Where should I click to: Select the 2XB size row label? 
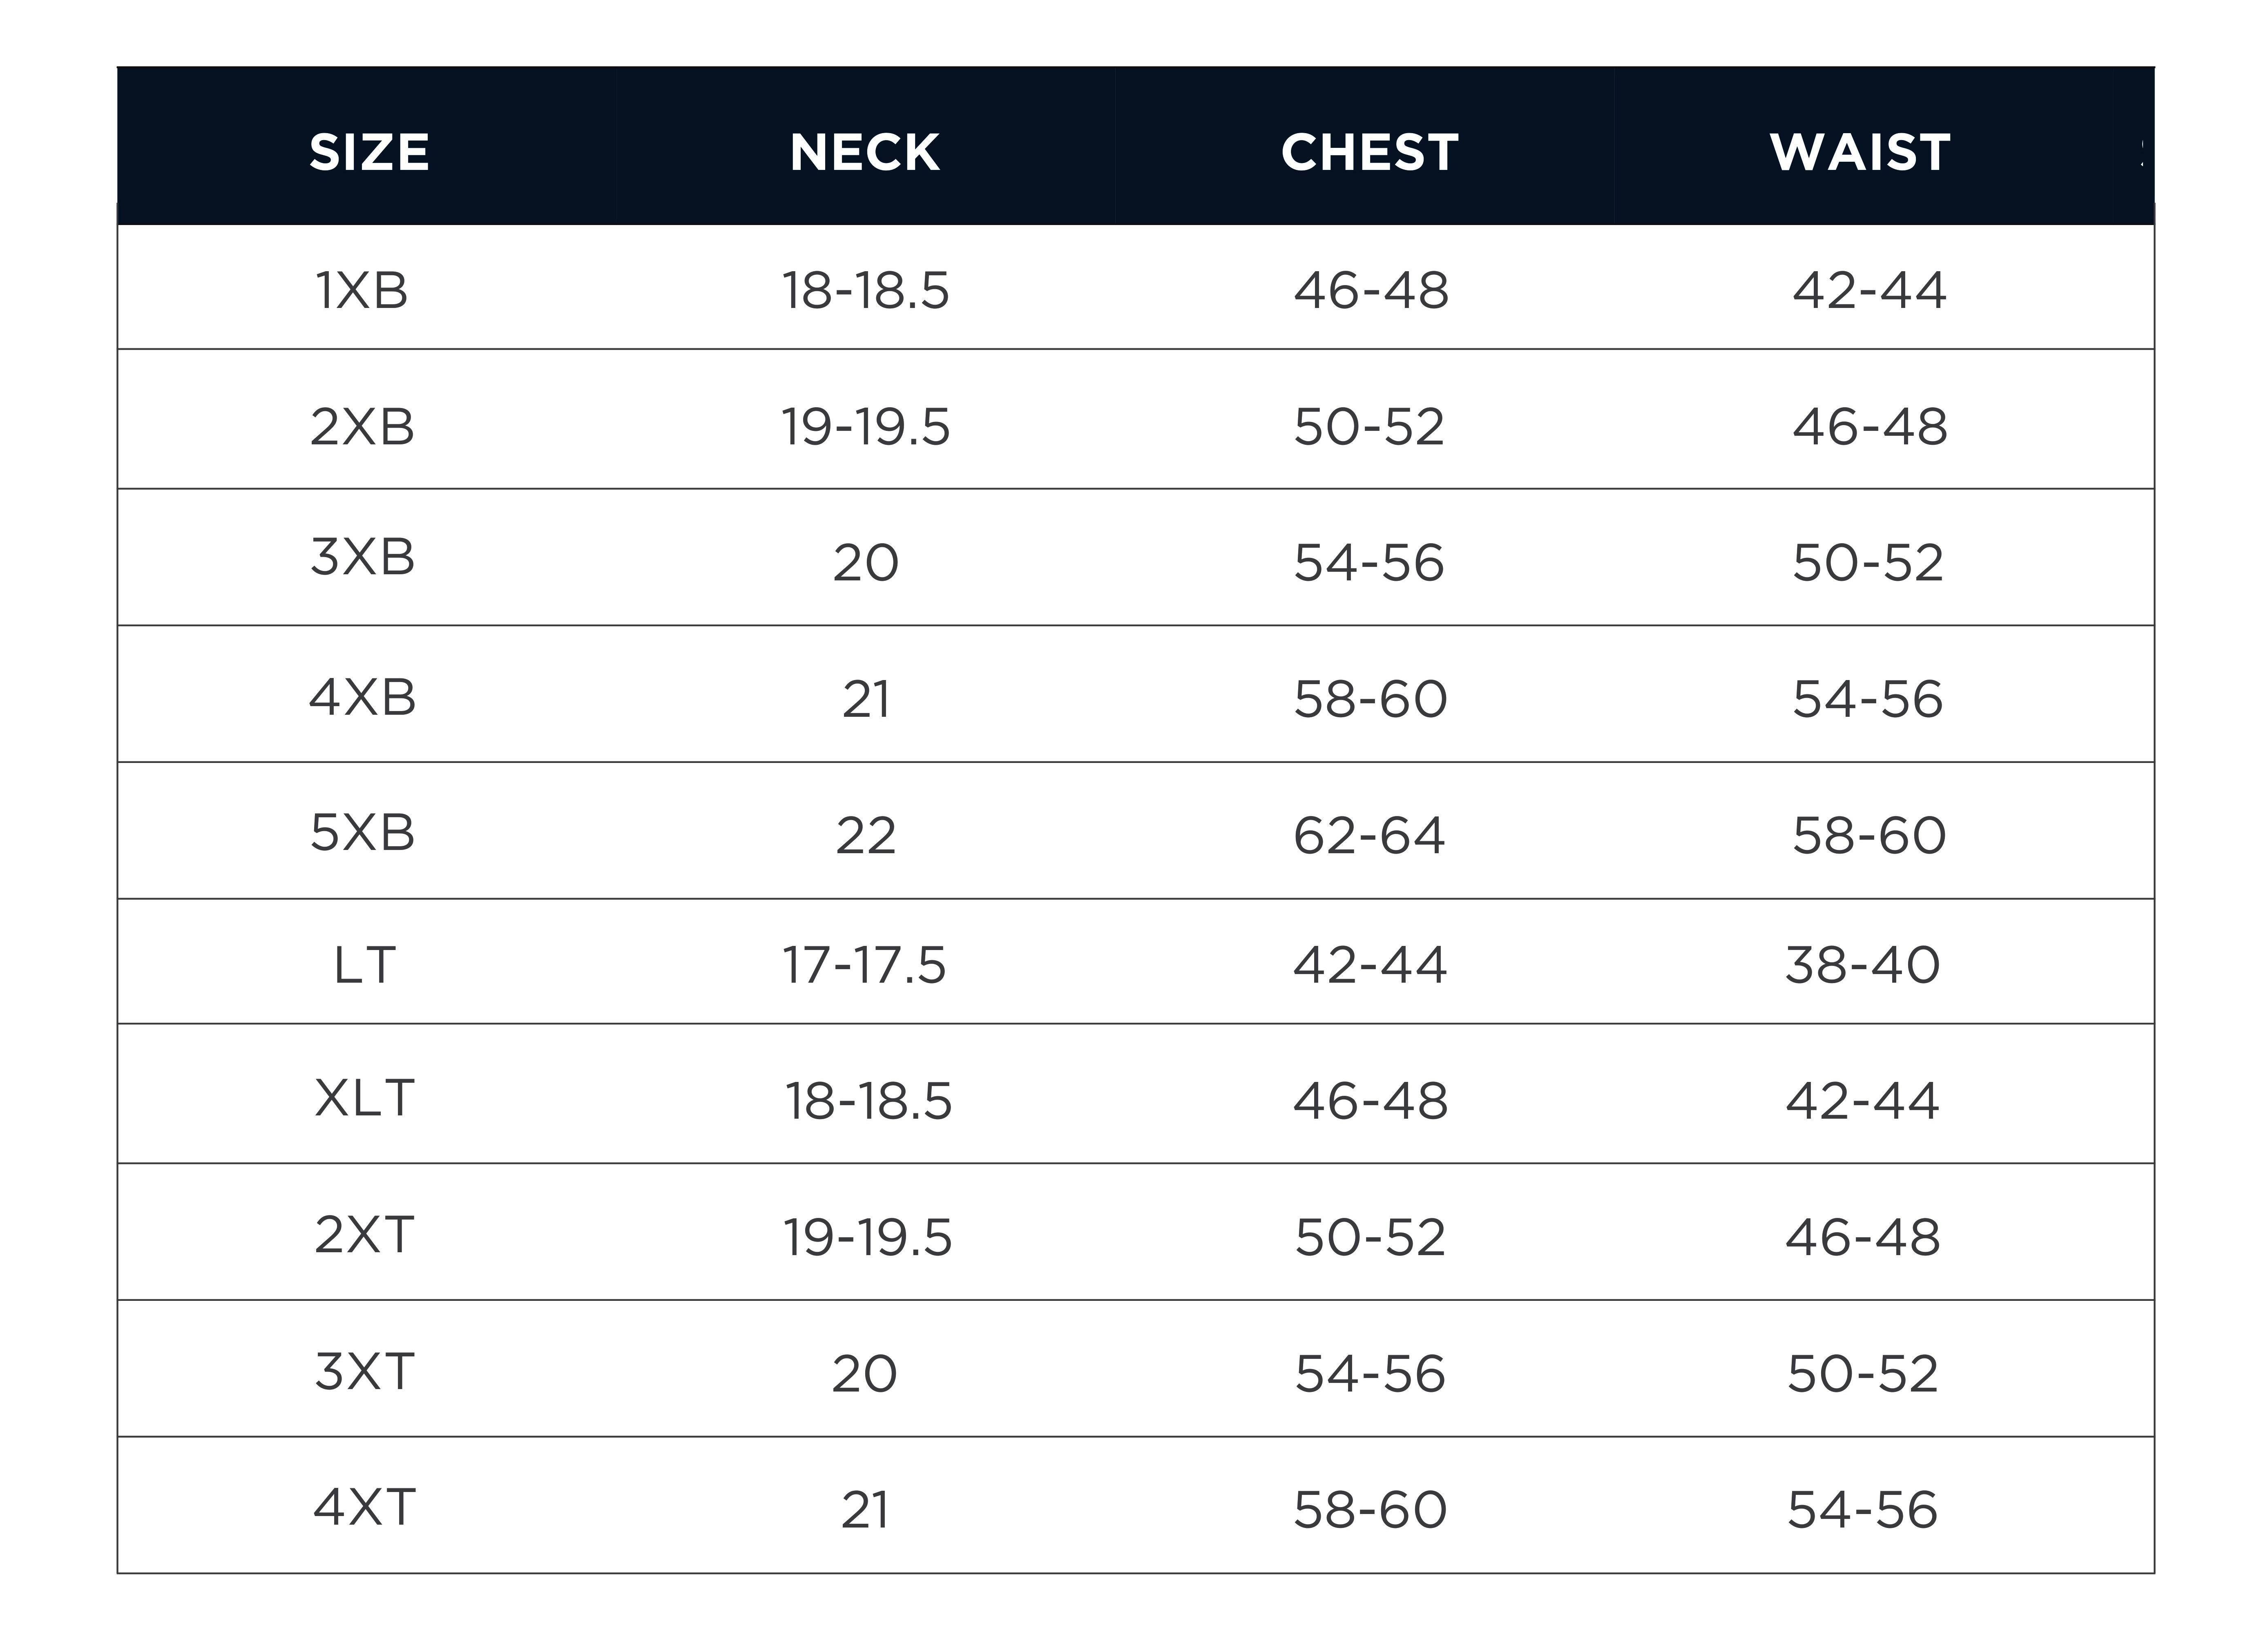click(x=362, y=427)
